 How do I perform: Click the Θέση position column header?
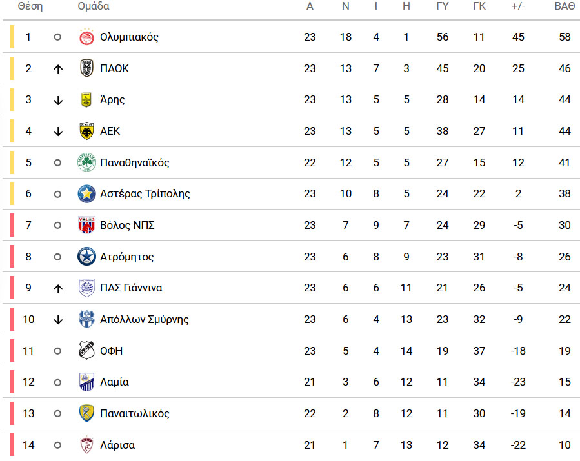click(30, 6)
